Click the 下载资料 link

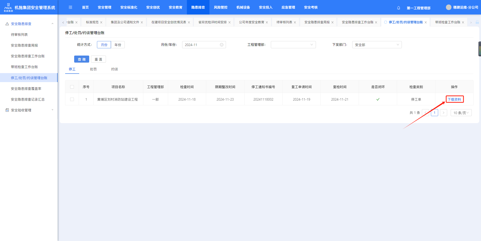(454, 99)
